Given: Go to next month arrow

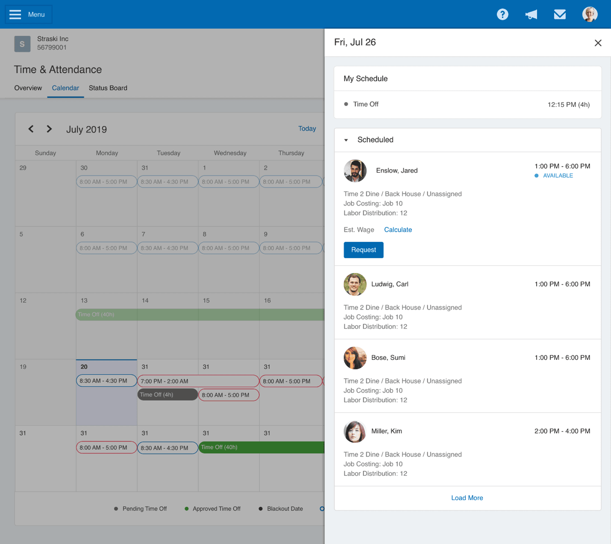Looking at the screenshot, I should [x=49, y=129].
